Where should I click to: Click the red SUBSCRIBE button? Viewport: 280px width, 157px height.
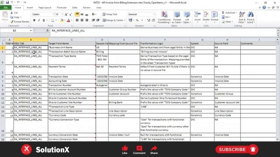point(237,149)
